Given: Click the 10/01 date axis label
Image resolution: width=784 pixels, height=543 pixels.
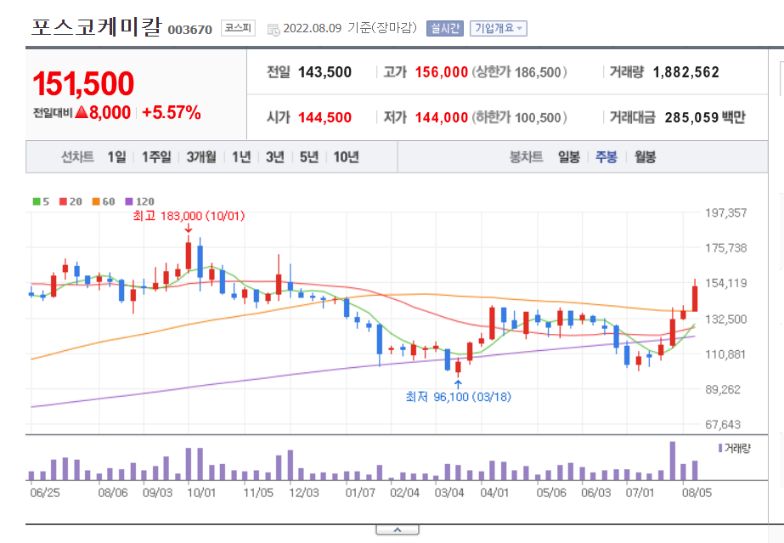Looking at the screenshot, I should coord(201,493).
